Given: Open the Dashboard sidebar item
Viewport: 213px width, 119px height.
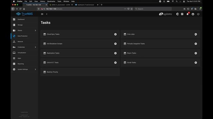Looking at the screenshot, I should 24,20.
